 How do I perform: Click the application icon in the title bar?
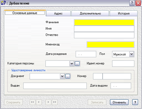coord(3,3)
